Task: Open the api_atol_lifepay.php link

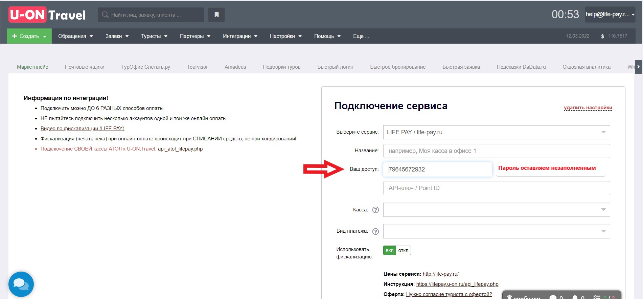Action: (180, 149)
